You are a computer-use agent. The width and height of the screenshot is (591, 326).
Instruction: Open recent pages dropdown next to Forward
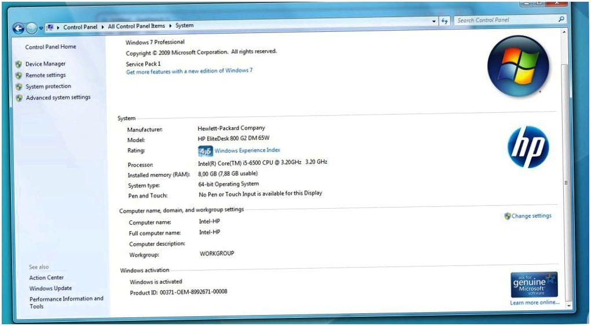point(41,28)
